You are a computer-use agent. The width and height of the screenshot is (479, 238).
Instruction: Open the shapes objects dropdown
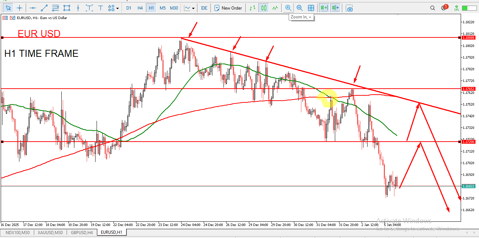113,8
